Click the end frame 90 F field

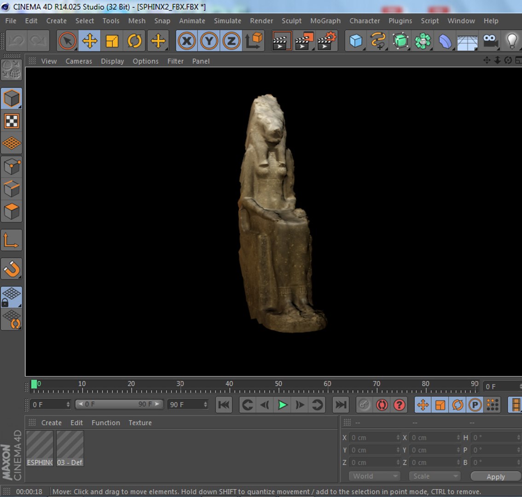coord(188,405)
